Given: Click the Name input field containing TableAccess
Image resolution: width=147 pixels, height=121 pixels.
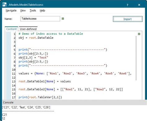Looking at the screenshot, I should 40,19.
